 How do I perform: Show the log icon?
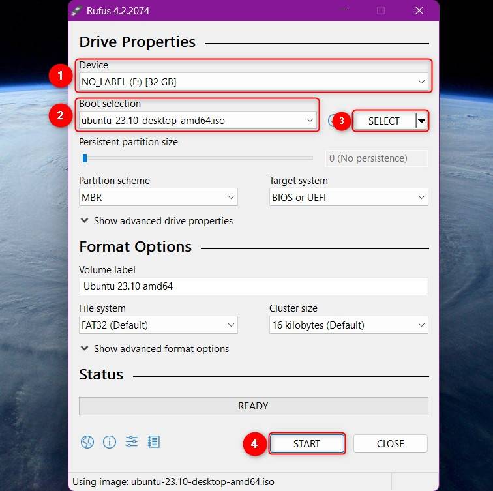click(154, 442)
